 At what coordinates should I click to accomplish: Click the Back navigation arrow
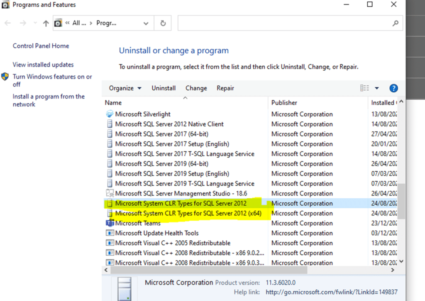click(x=7, y=23)
